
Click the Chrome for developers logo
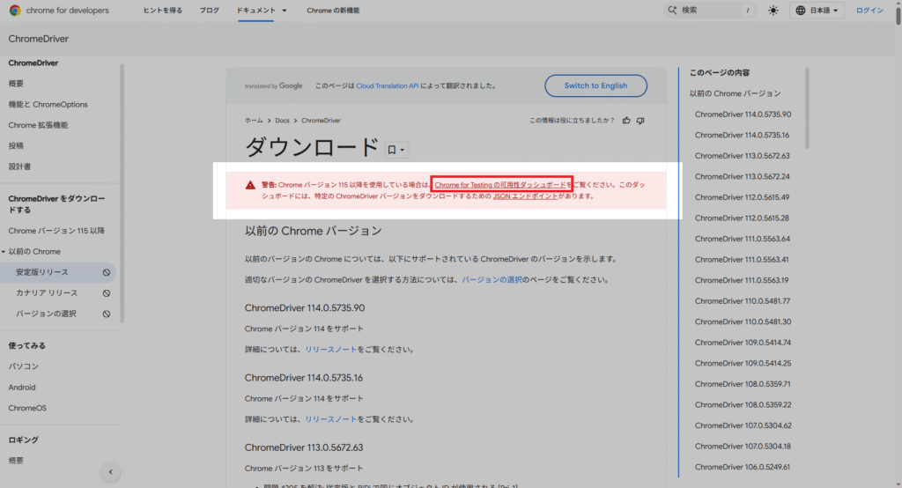(x=59, y=11)
